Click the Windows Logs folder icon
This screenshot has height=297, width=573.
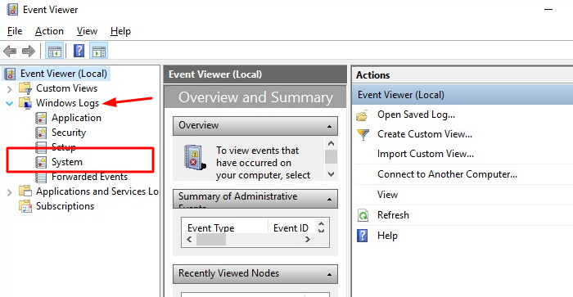25,103
